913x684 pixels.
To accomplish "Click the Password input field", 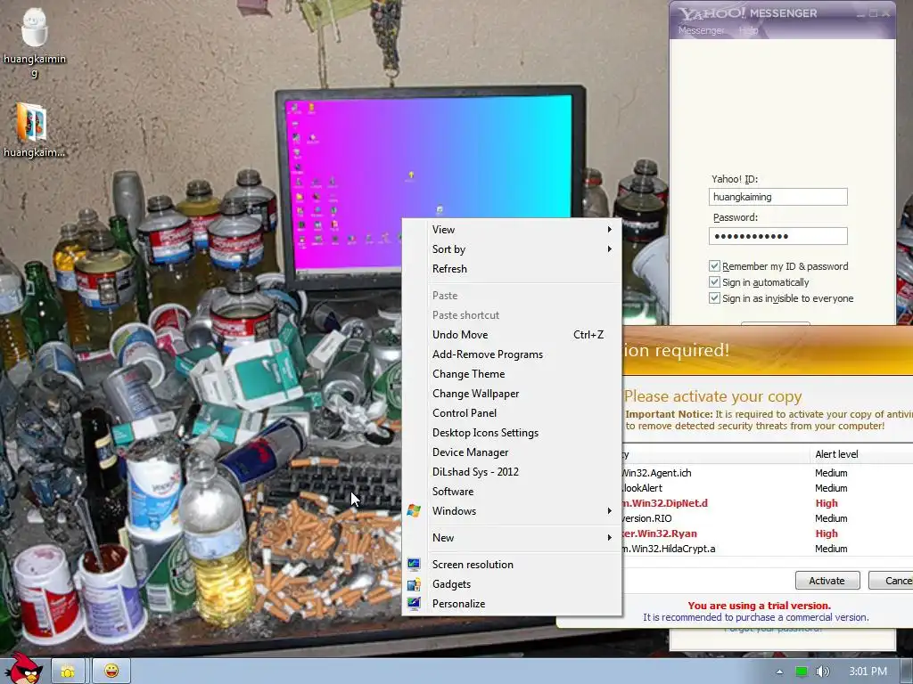I will [777, 235].
